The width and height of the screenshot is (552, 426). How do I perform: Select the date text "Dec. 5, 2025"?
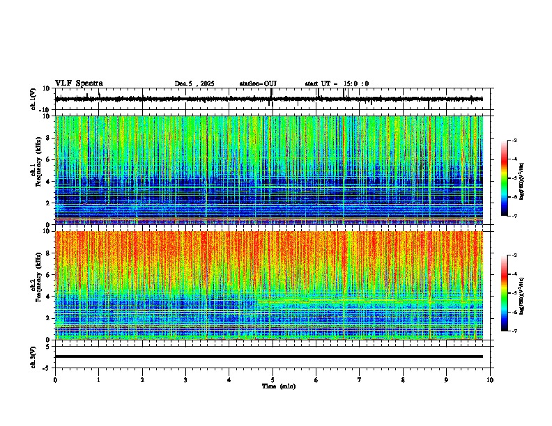[x=194, y=84]
